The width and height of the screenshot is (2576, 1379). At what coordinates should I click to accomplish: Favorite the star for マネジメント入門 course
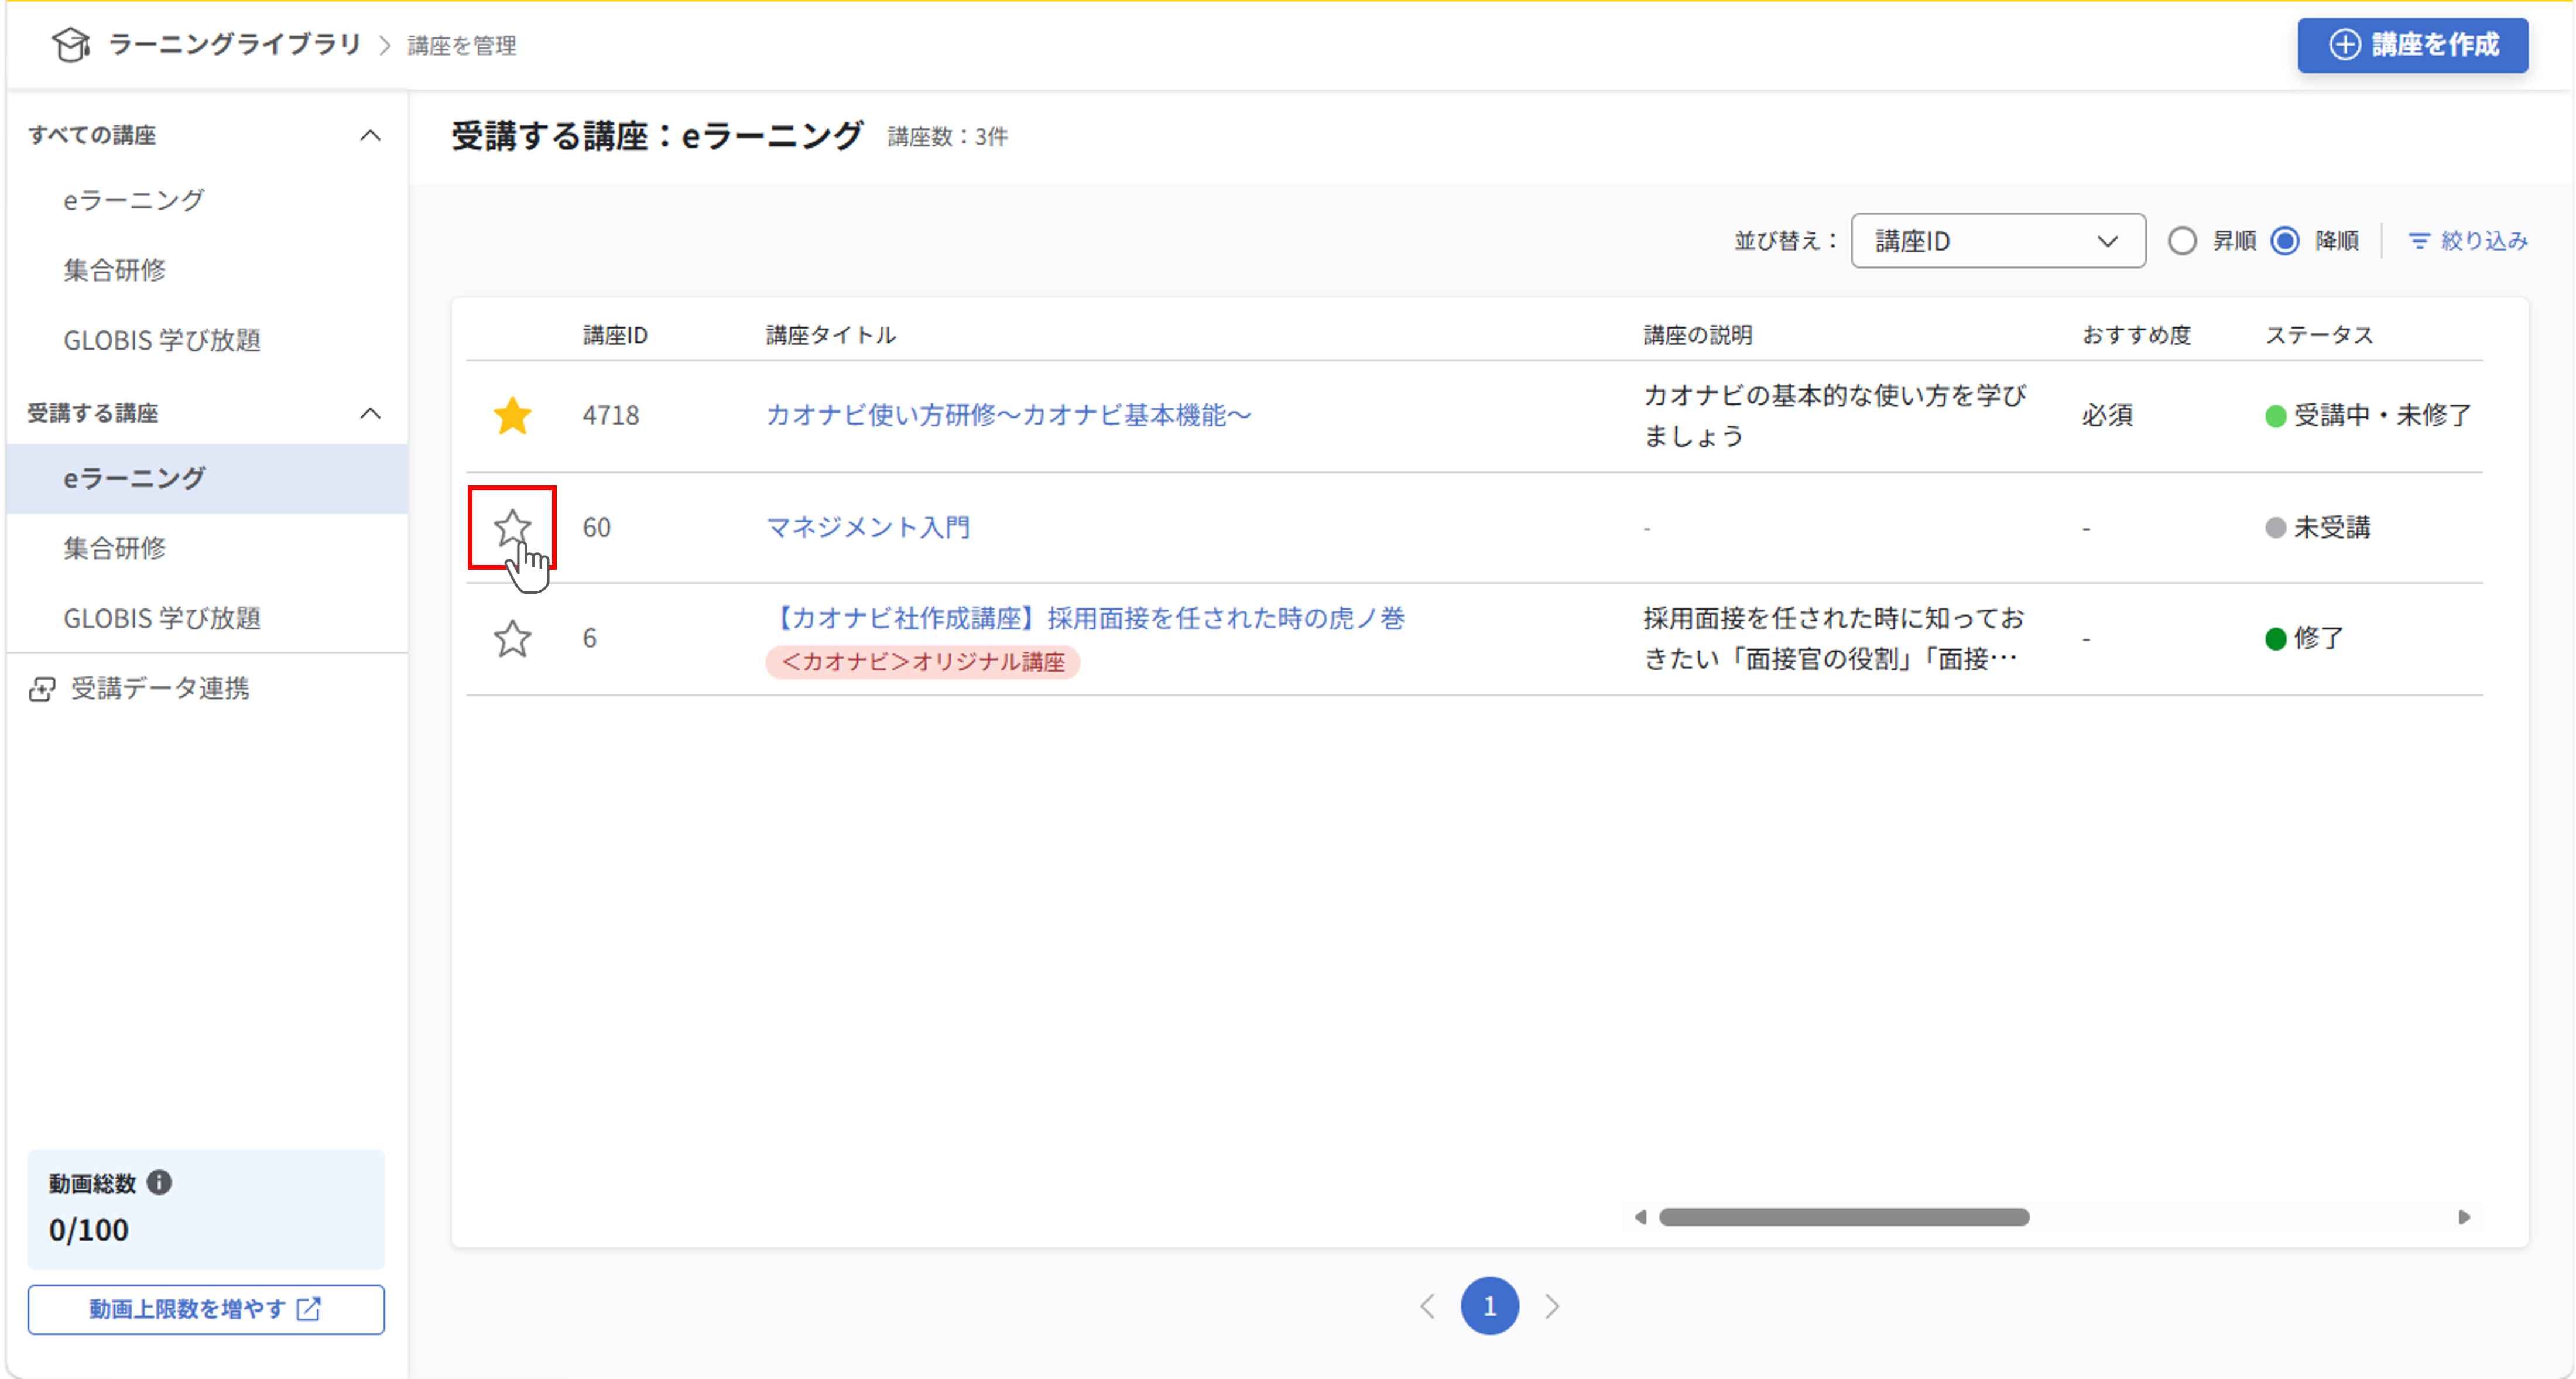(512, 527)
